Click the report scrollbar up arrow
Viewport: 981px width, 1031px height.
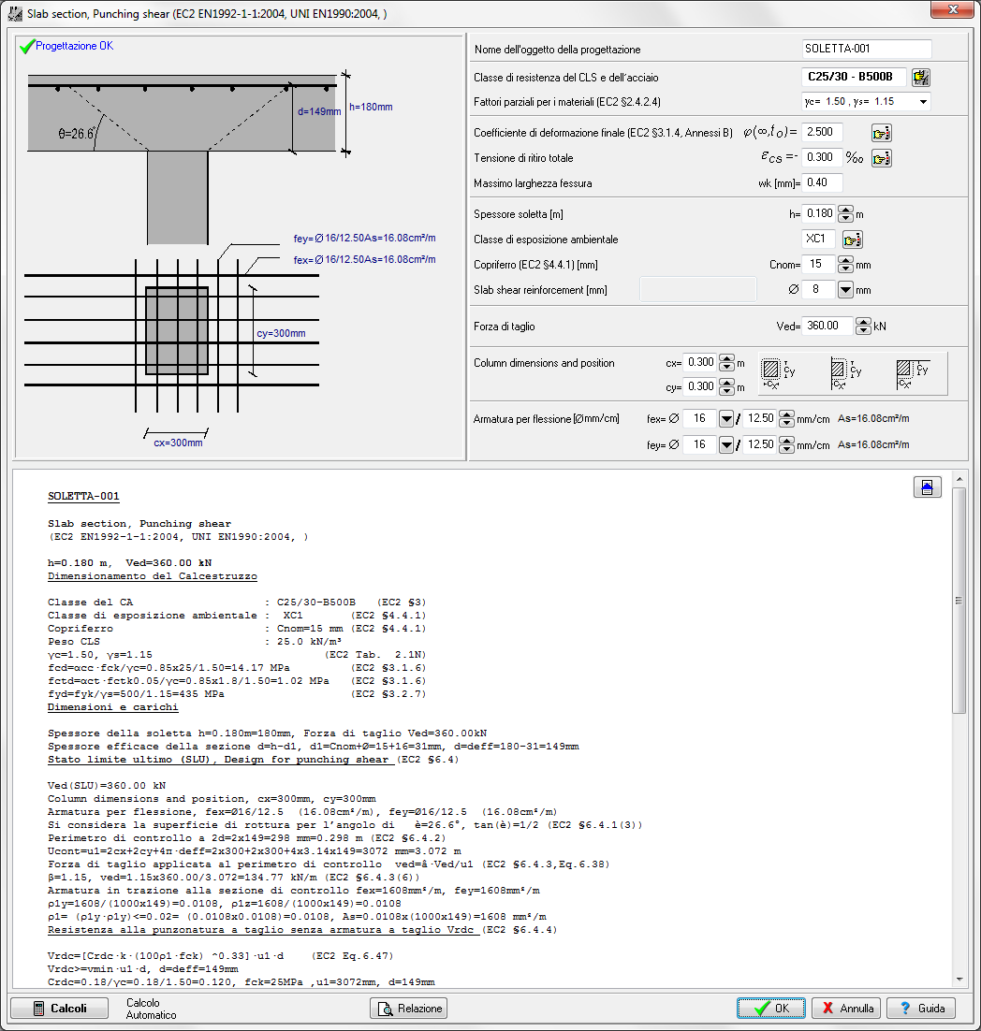tap(959, 479)
